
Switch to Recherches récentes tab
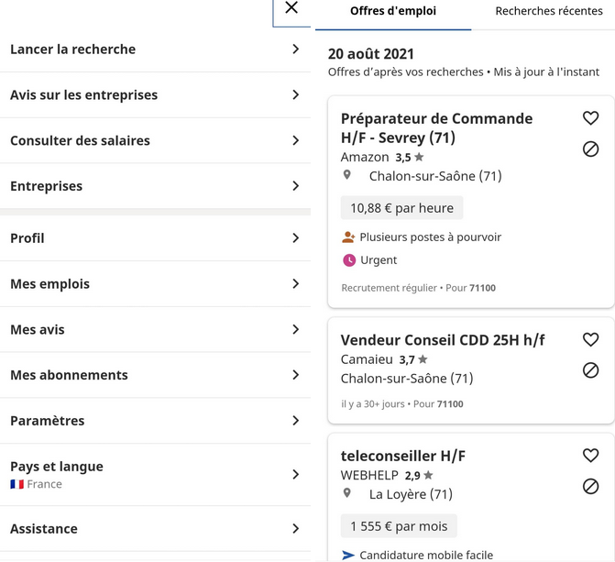point(549,11)
